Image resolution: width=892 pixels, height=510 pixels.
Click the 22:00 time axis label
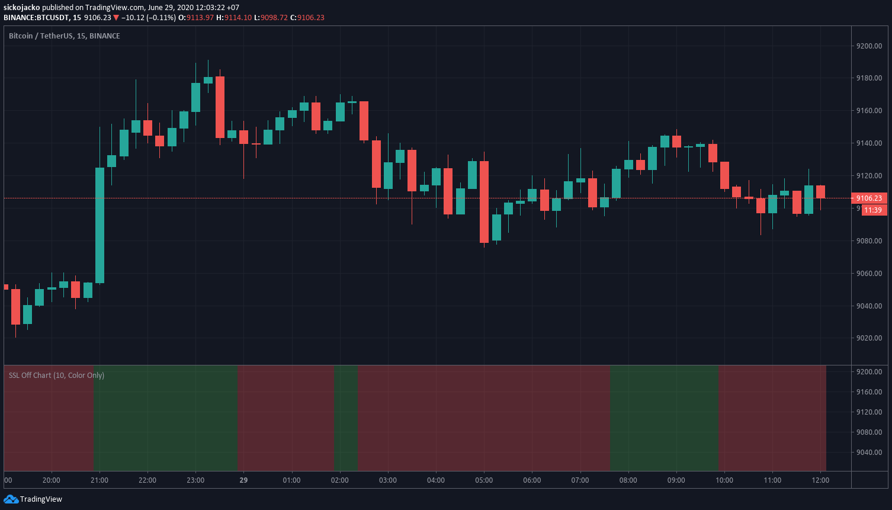click(x=147, y=480)
